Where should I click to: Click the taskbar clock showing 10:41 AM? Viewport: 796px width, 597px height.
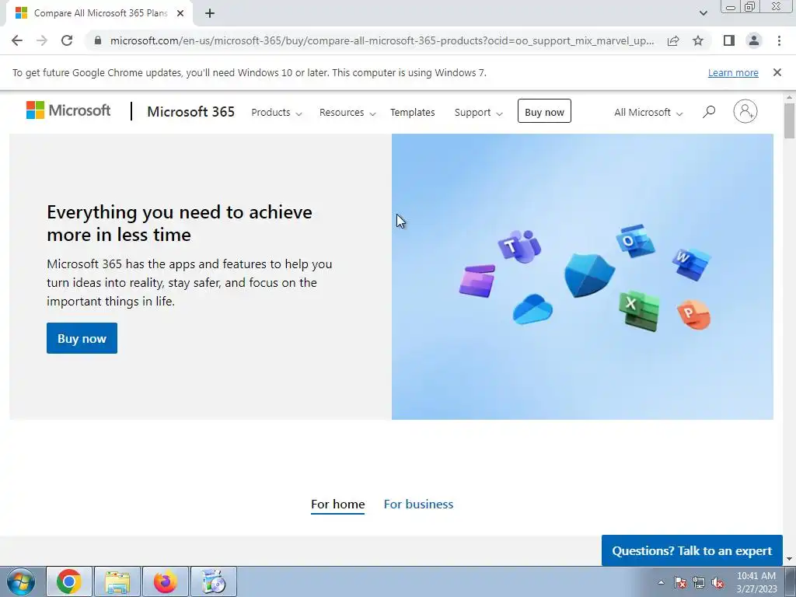tap(756, 582)
